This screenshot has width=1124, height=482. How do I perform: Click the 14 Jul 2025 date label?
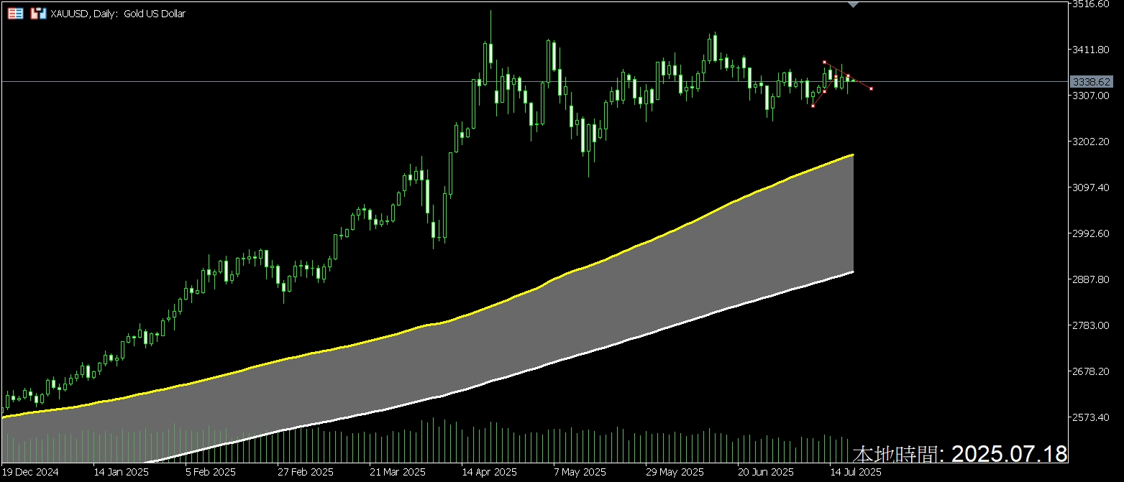[855, 473]
